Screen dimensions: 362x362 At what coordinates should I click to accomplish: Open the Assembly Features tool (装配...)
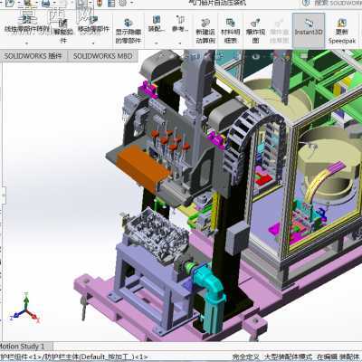[156, 24]
